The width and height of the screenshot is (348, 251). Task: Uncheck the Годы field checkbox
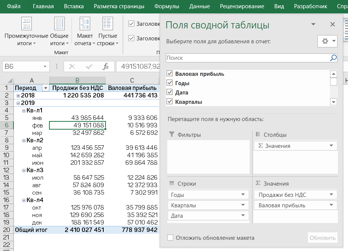170,83
